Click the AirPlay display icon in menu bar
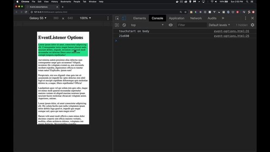Viewport: 270px width, 152px height. point(203,2)
